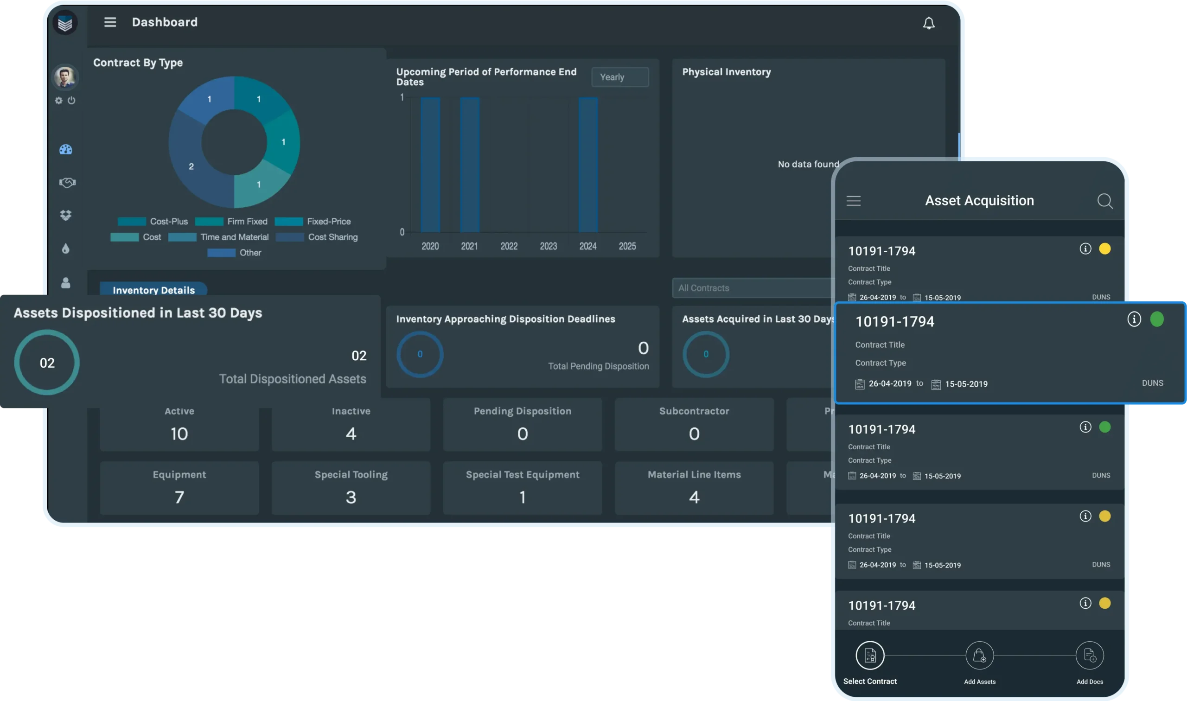Open the Special Test Equipment card
The image size is (1187, 701).
pos(522,488)
